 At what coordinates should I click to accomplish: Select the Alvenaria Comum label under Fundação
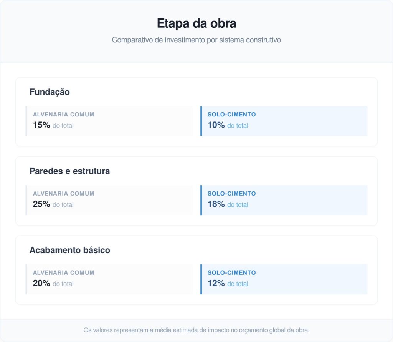click(x=64, y=115)
